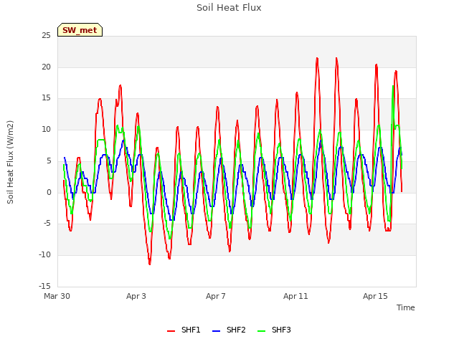Toggle the SHF3 legend entry
The height and width of the screenshot is (344, 459).
[x=274, y=330]
